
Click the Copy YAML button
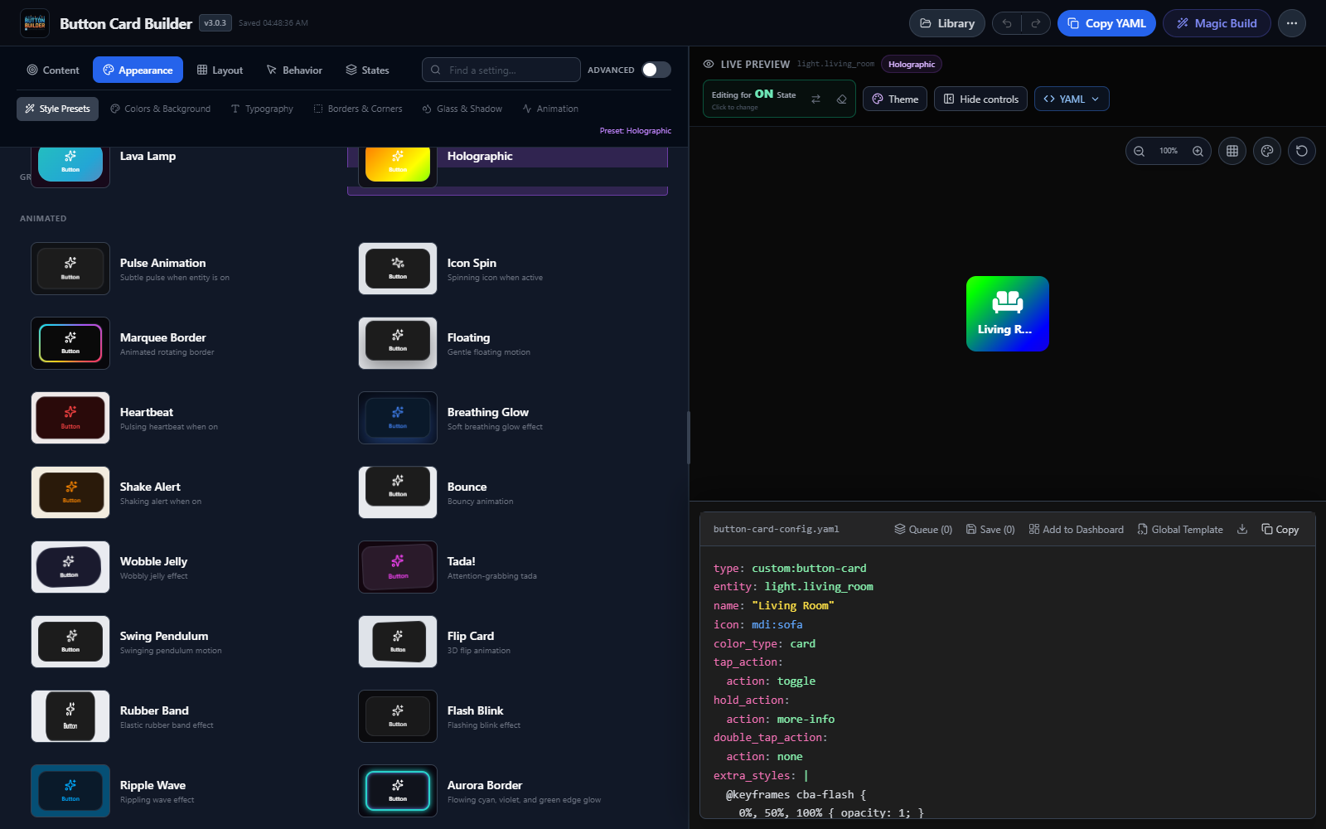point(1106,23)
